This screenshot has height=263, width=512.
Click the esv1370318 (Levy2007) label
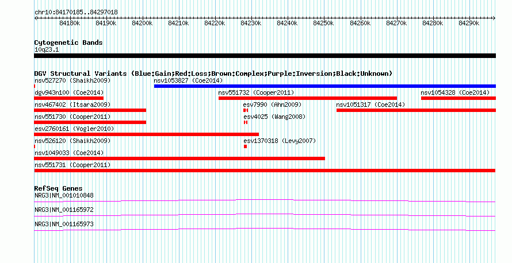[x=280, y=141]
